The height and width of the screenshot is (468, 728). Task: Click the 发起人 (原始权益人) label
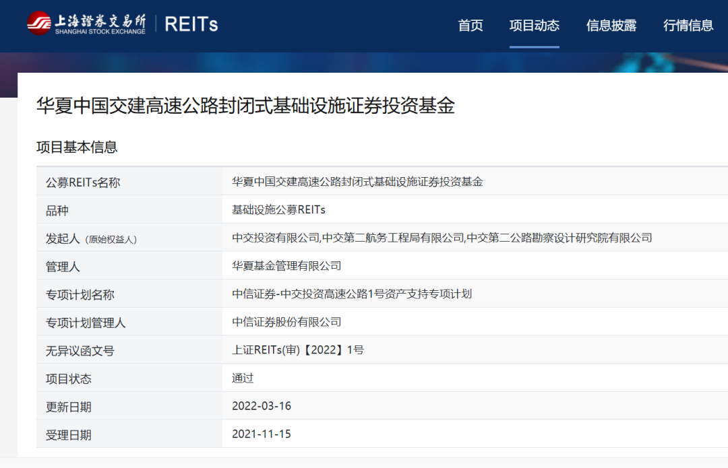[x=91, y=239]
